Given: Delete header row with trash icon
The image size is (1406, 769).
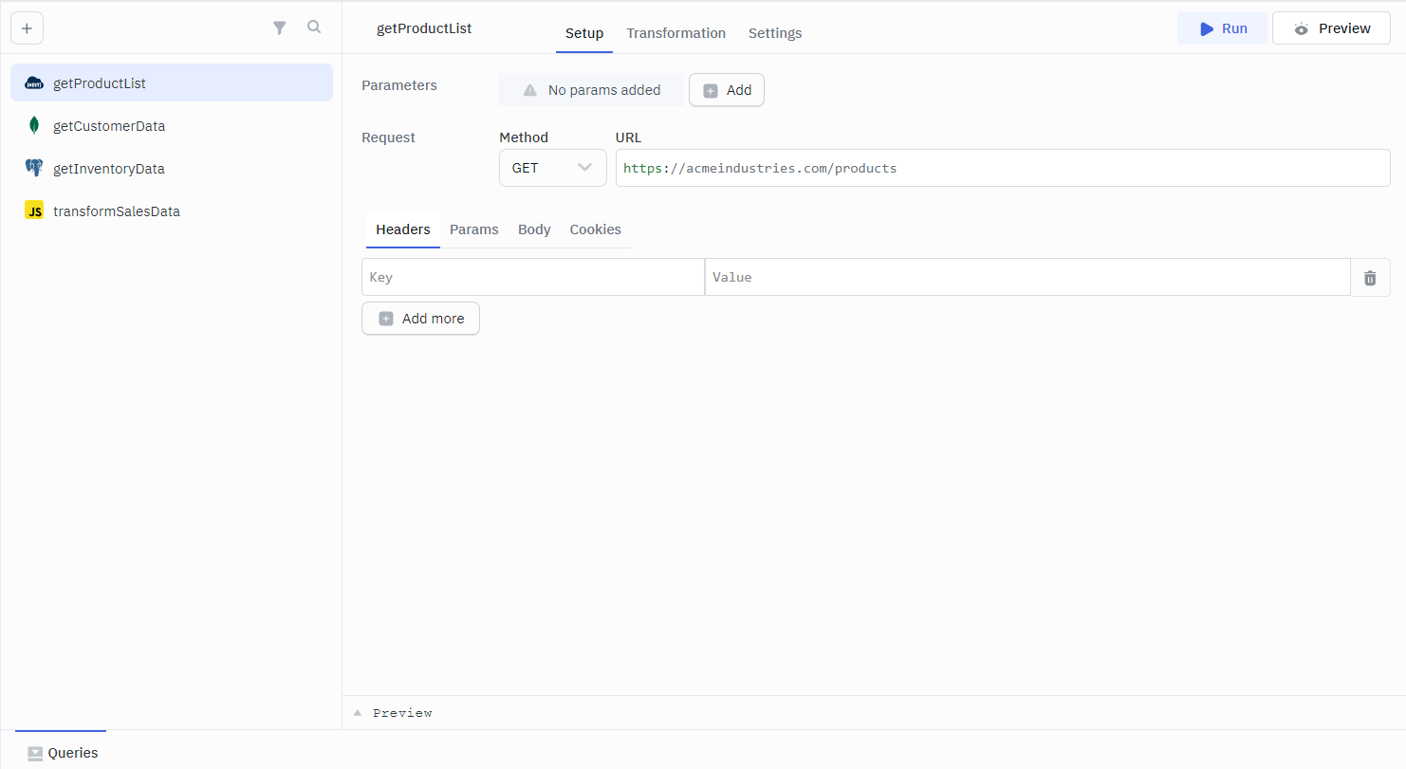Looking at the screenshot, I should (x=1370, y=278).
